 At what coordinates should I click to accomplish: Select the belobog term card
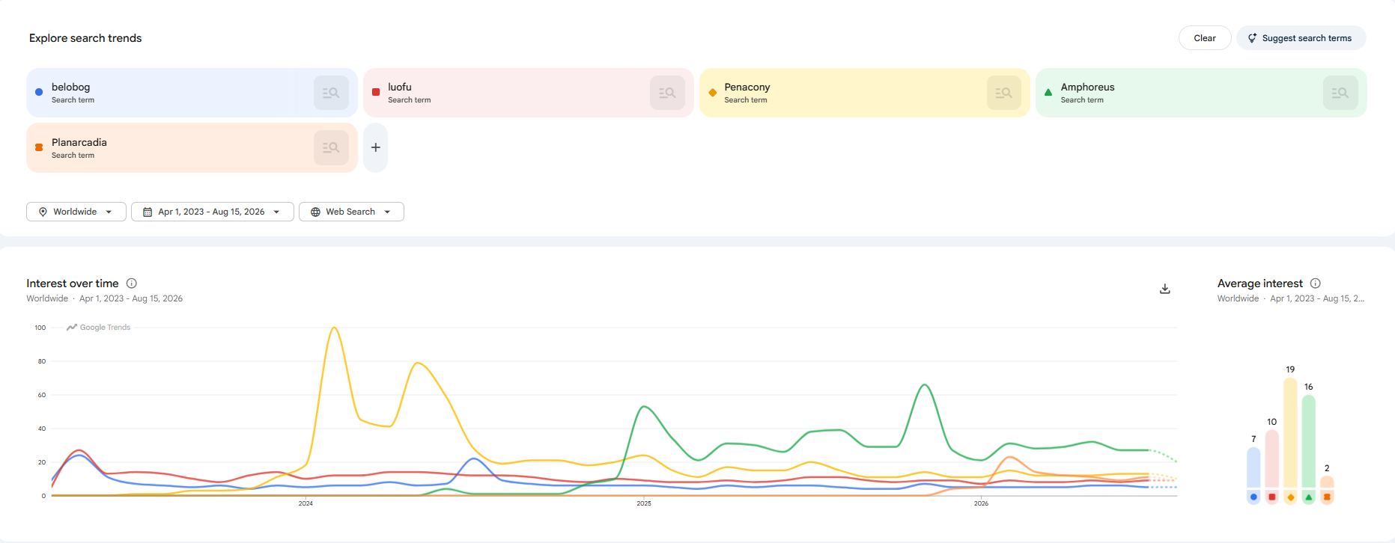tap(192, 93)
